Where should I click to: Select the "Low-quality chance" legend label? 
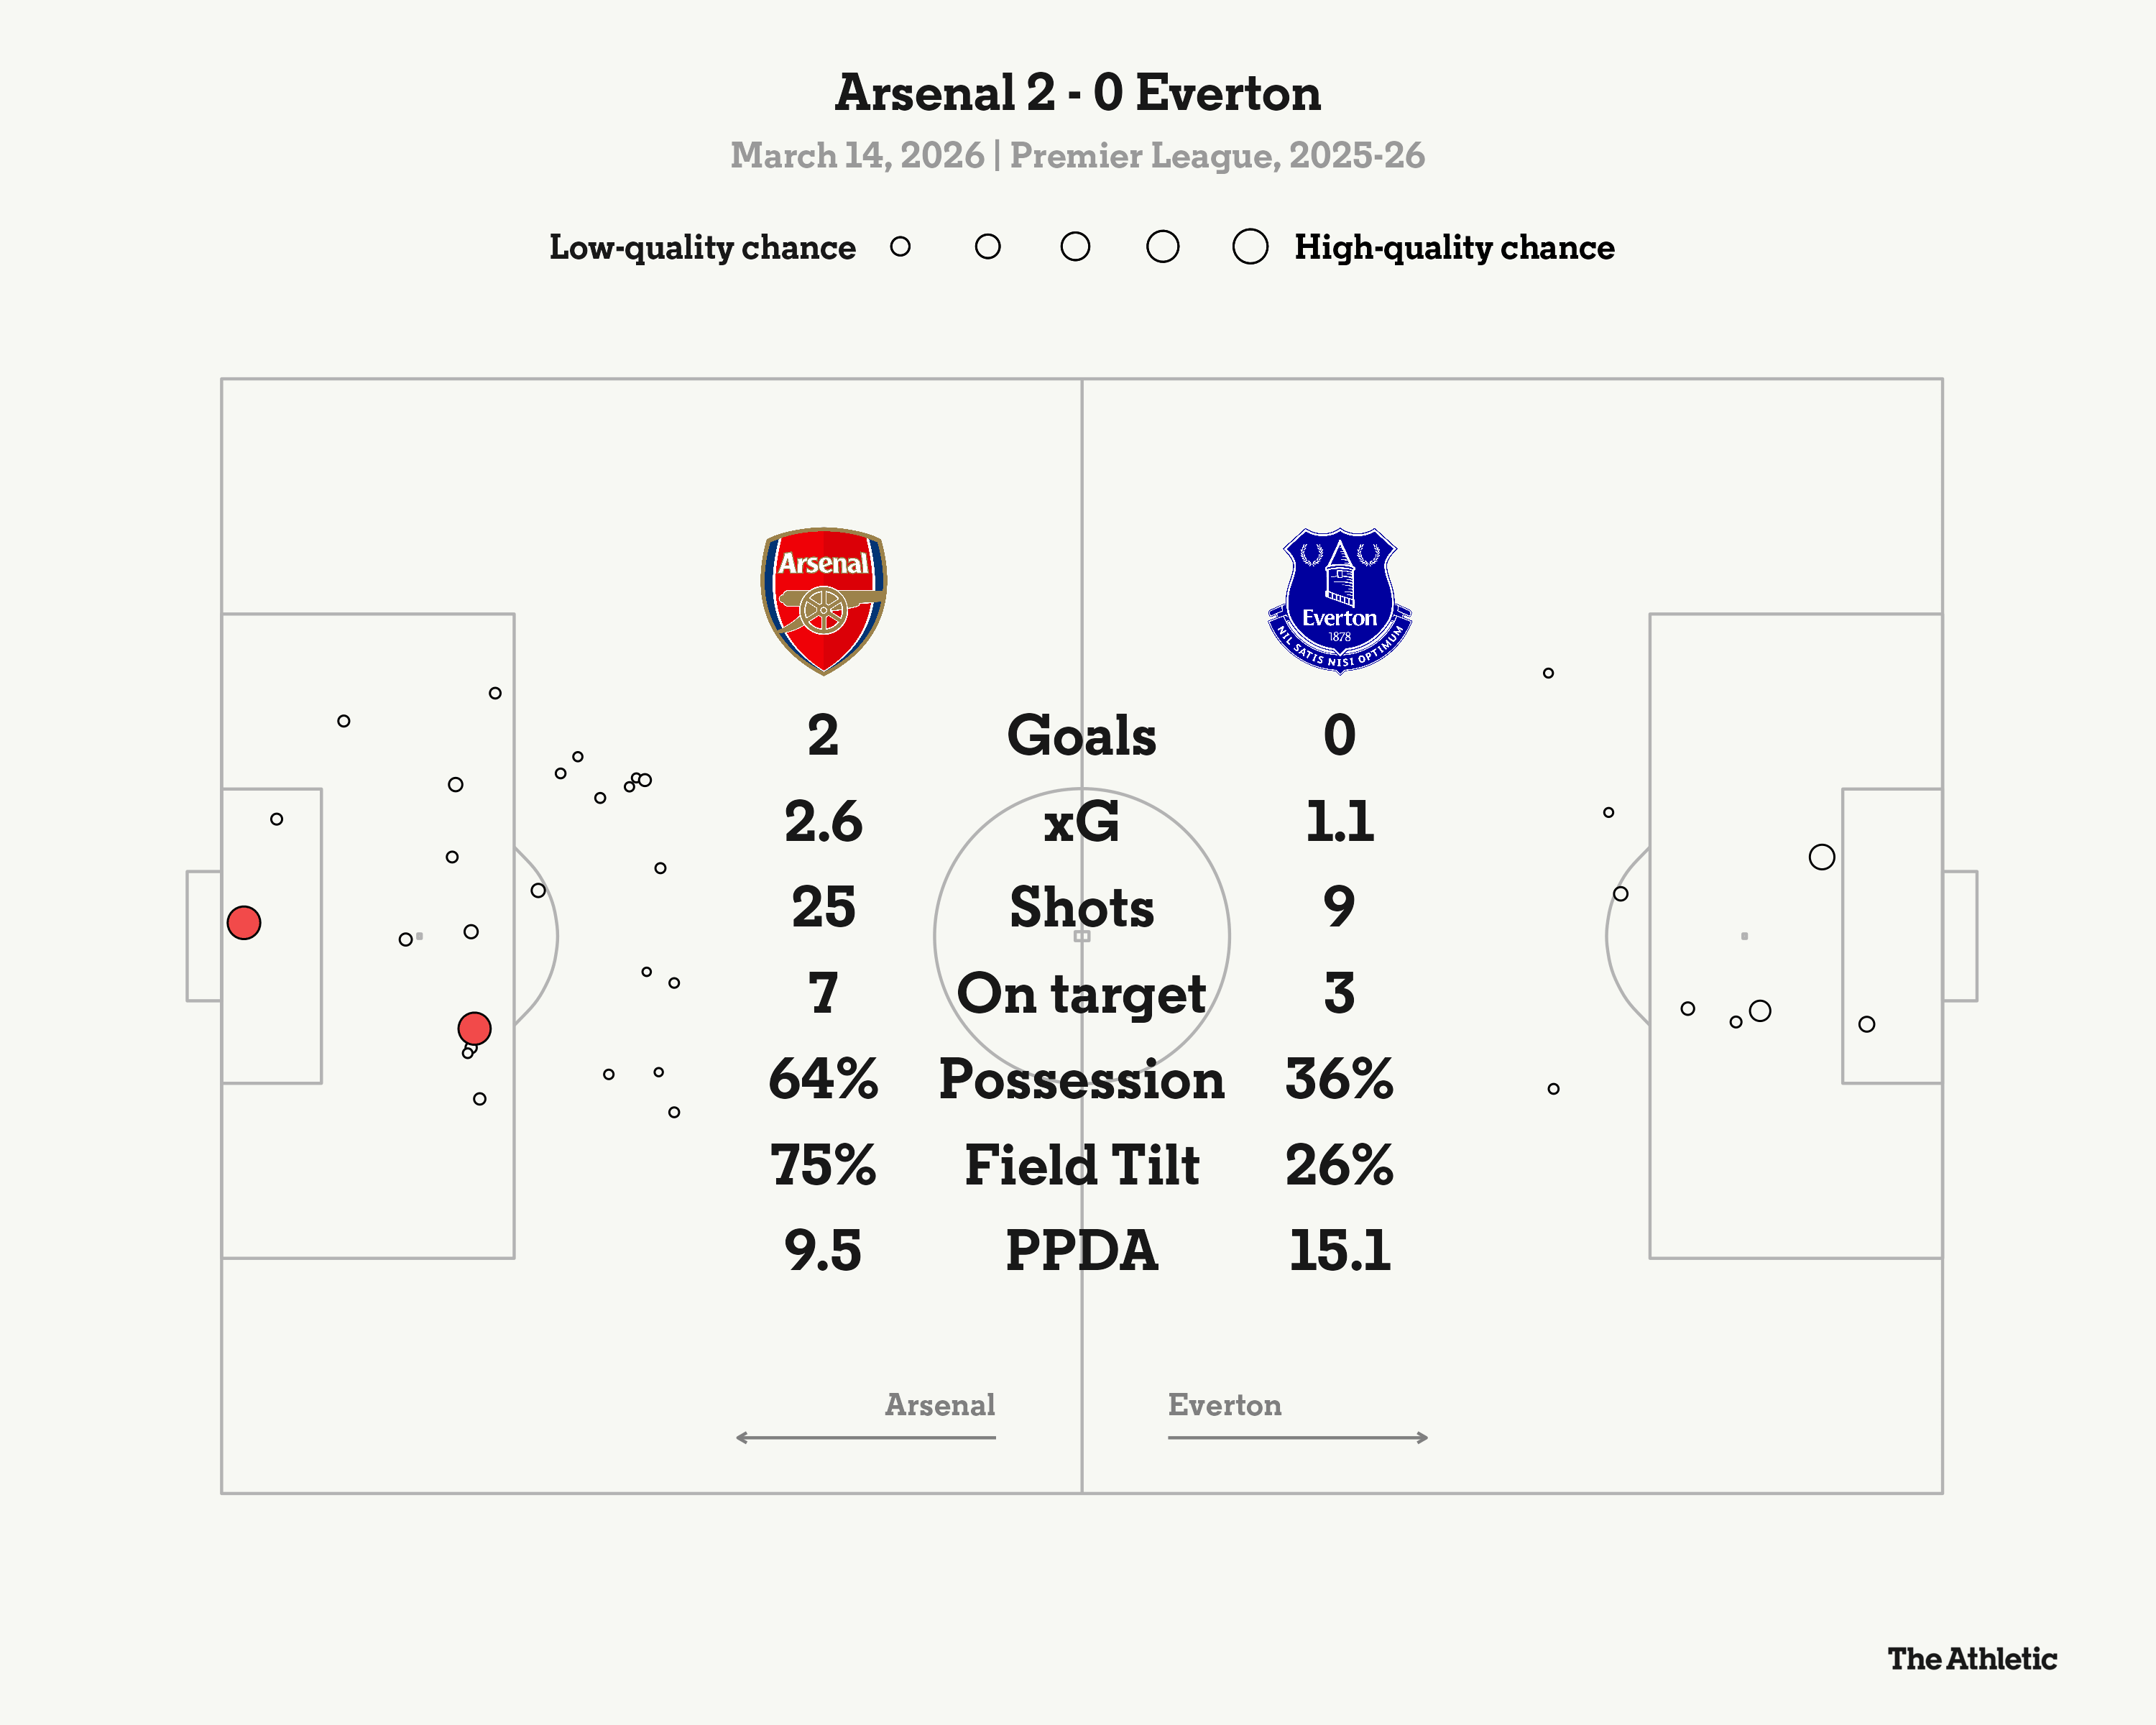702,248
